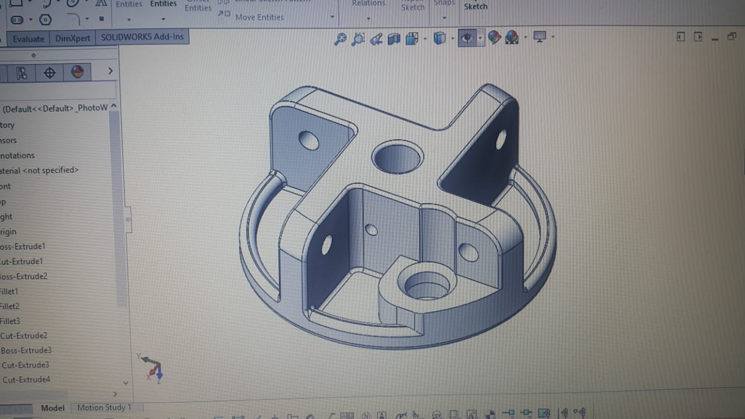The height and width of the screenshot is (419, 745).
Task: Select the Origin tree item
Action: click(8, 232)
